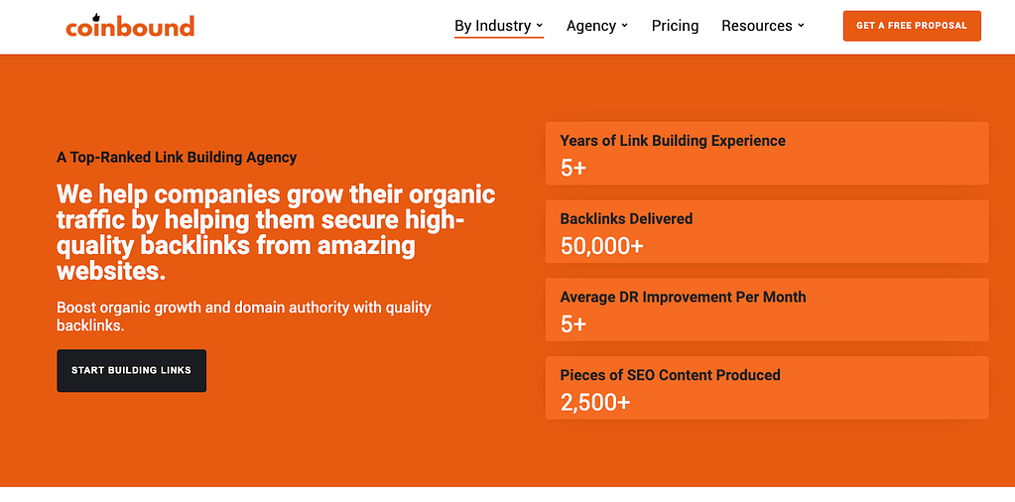Open the Agency menu item
1015x502 pixels.
(591, 26)
